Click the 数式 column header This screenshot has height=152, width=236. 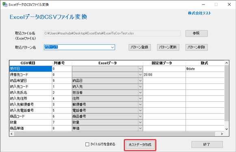205,63
